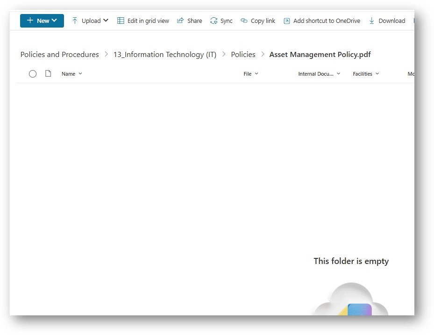Choose Add shortcut to OneDrive label
Screen dimensions: 434x335
(x=327, y=21)
